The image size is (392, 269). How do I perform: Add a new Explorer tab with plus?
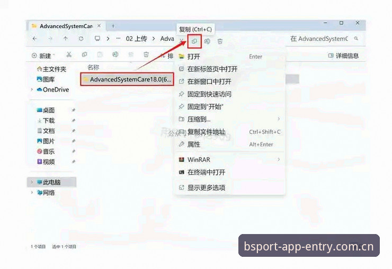click(x=113, y=26)
